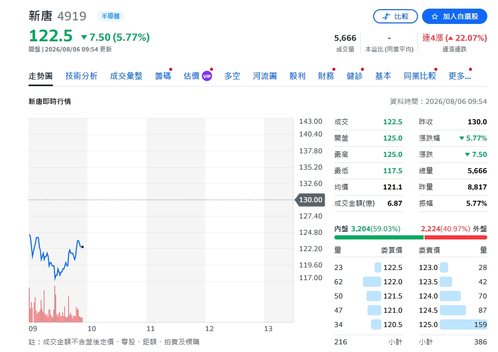Image resolution: width=498 pixels, height=352 pixels.
Task: Click the 新唐即時行情 heading
Action: point(50,101)
